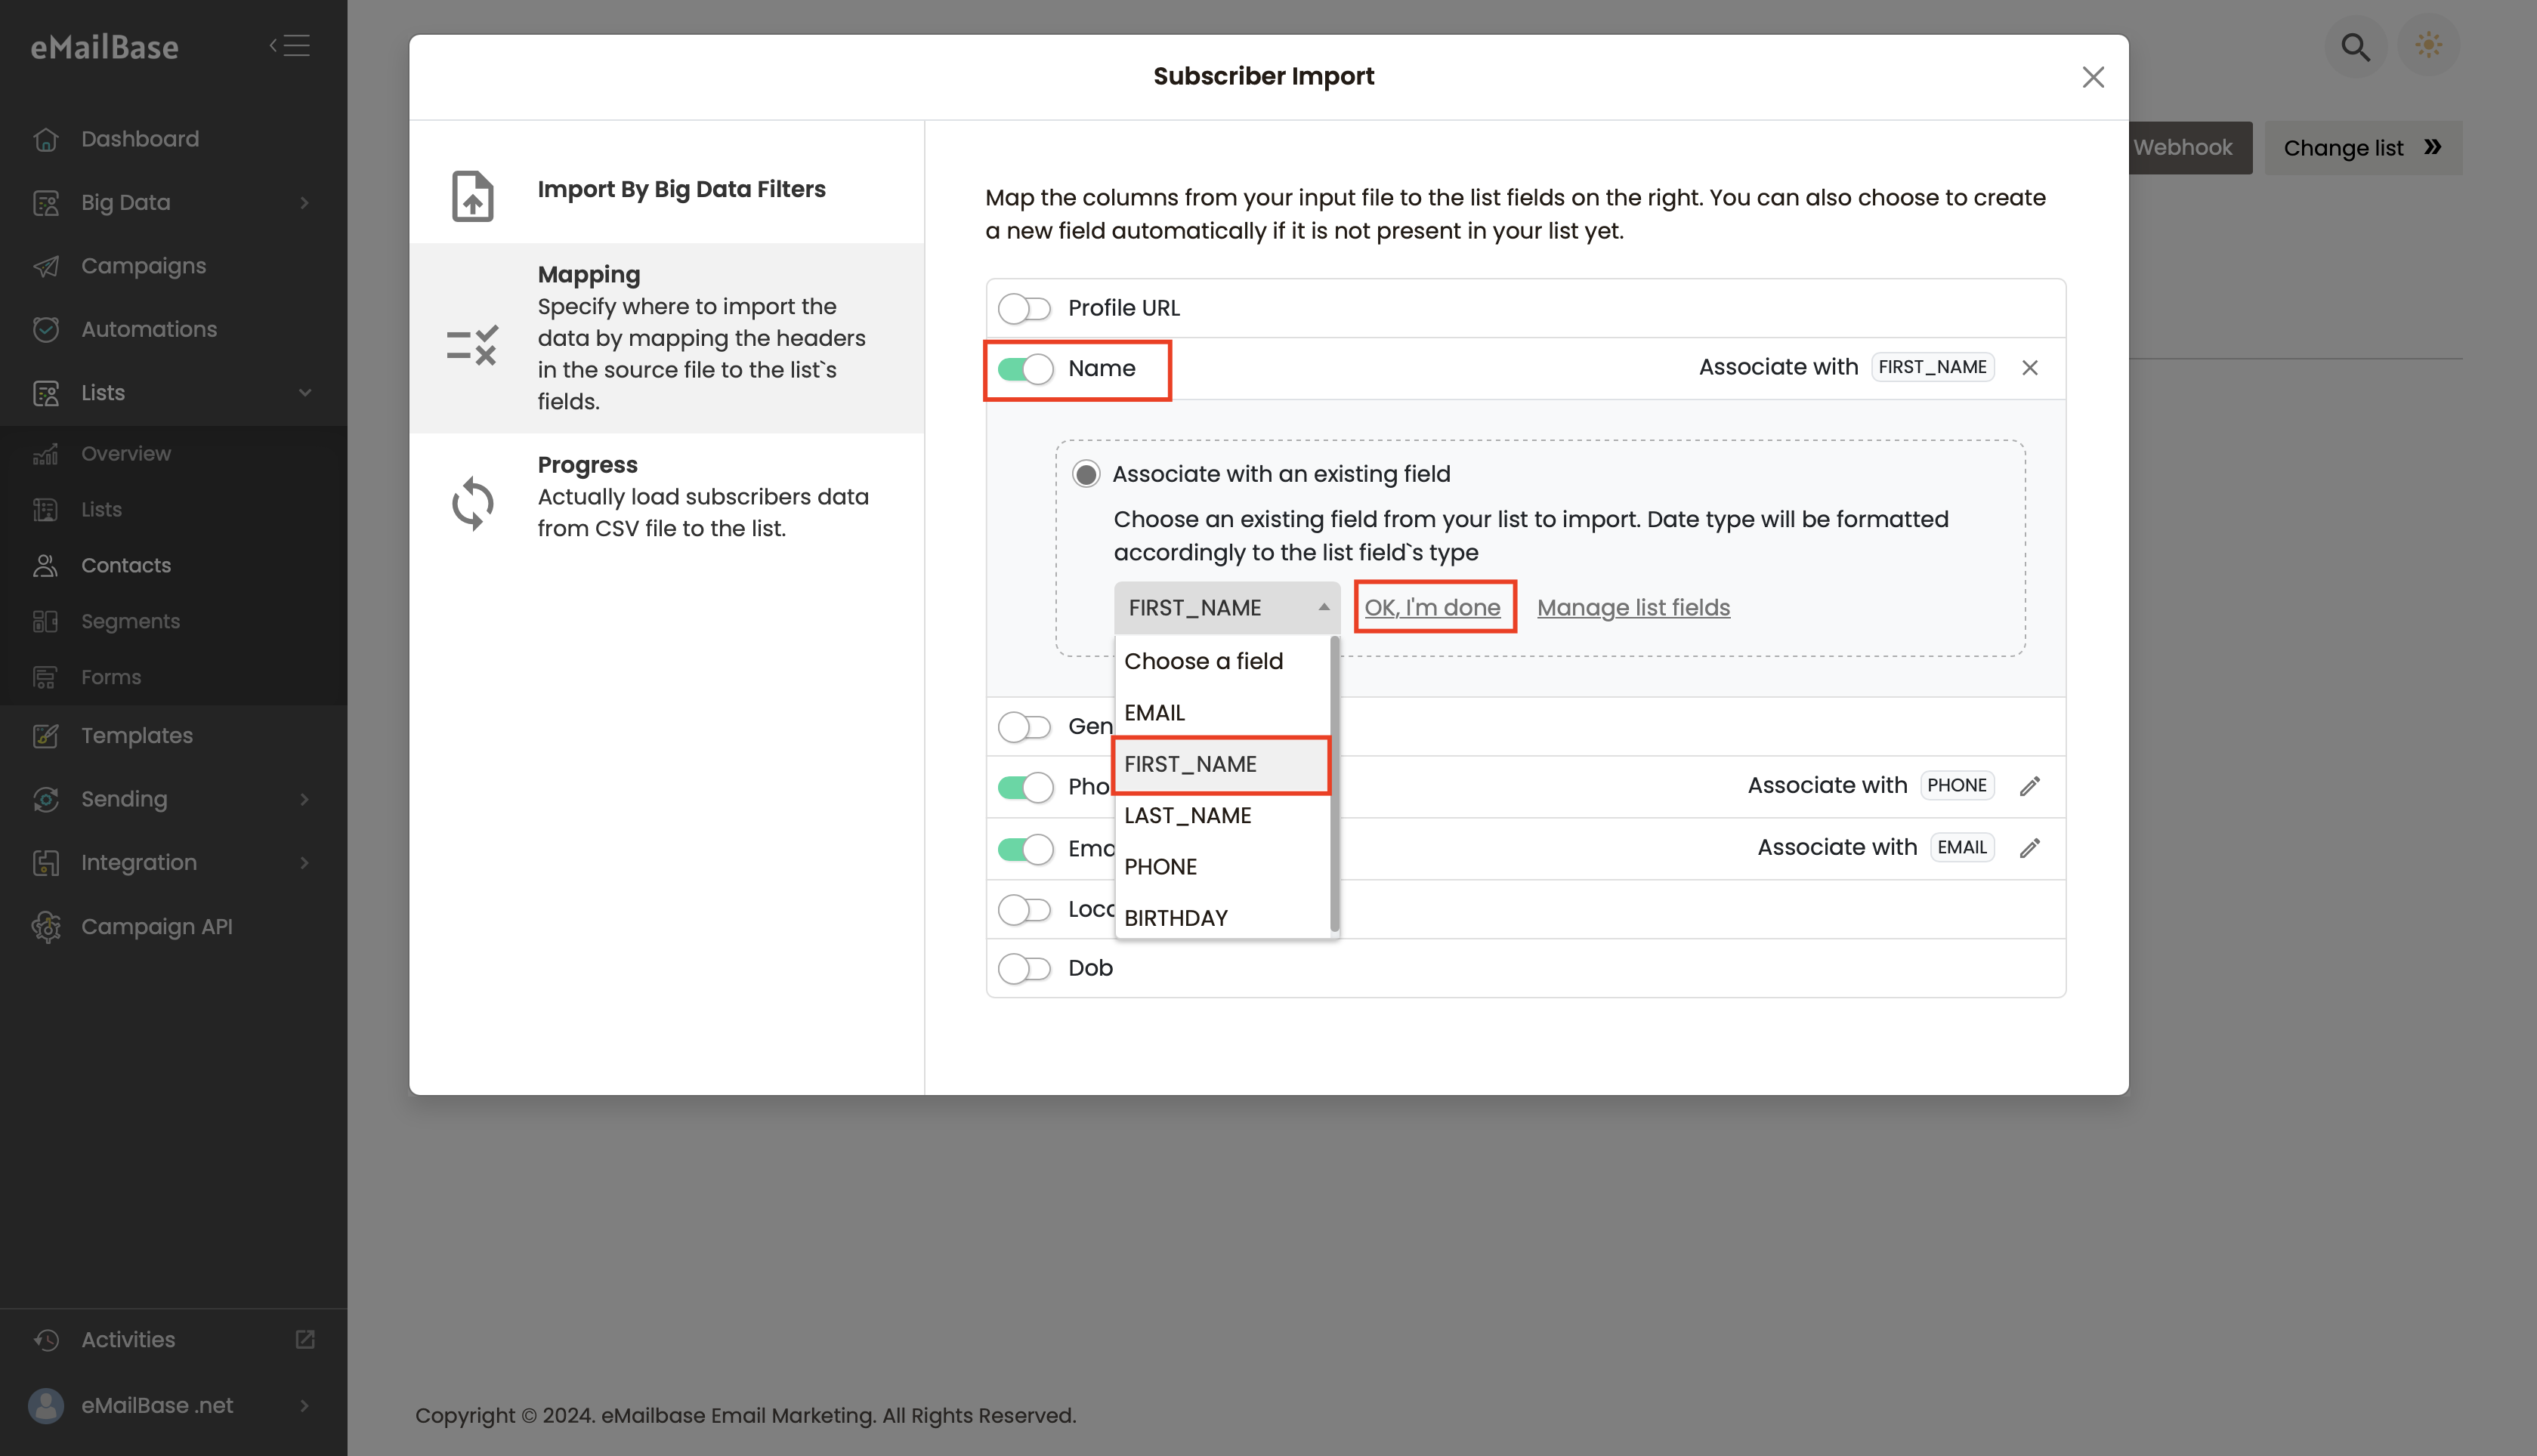Choose FIRST_NAME from the field list
This screenshot has height=1456, width=2537.
click(x=1222, y=765)
